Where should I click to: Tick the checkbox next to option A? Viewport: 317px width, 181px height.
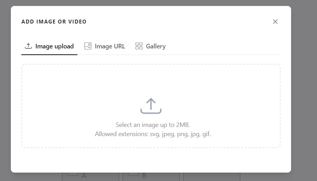pos(73,174)
